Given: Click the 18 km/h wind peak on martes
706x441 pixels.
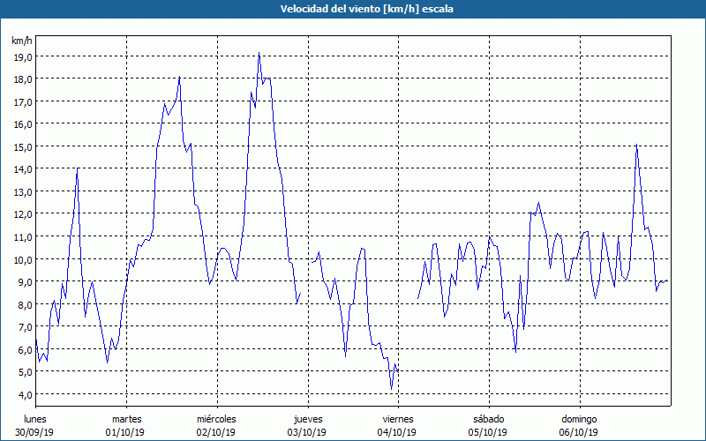Looking at the screenshot, I should coord(180,77).
